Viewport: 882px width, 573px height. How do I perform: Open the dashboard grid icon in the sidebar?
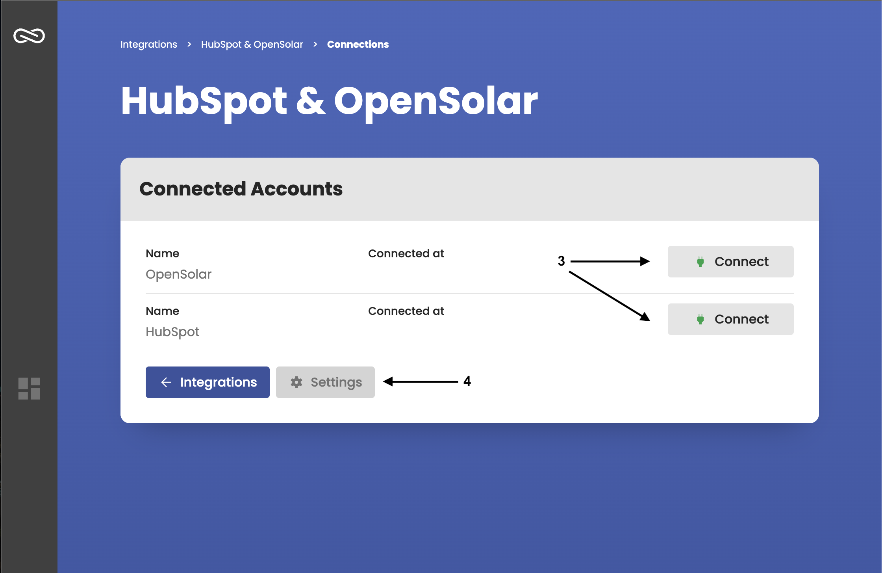tap(29, 389)
